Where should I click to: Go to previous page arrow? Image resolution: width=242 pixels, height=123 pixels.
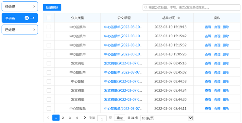pos(48,117)
